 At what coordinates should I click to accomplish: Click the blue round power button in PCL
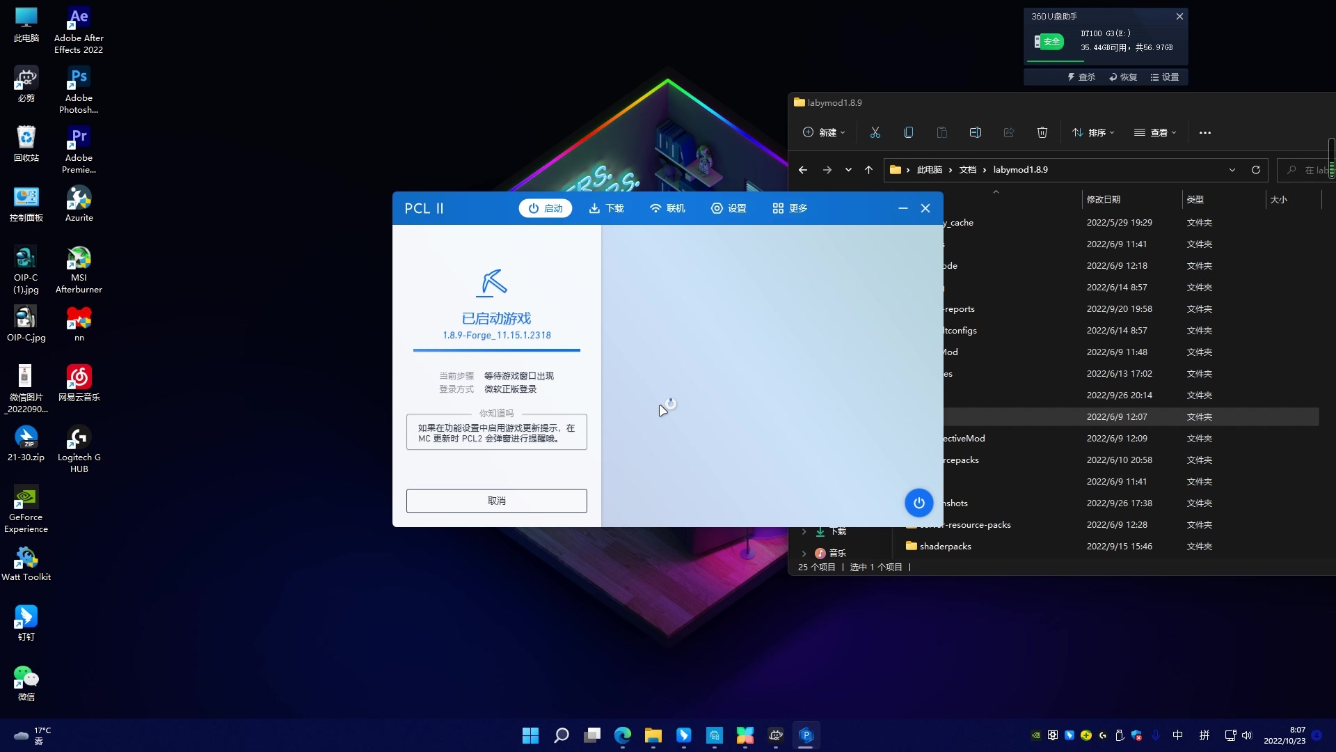click(x=918, y=503)
